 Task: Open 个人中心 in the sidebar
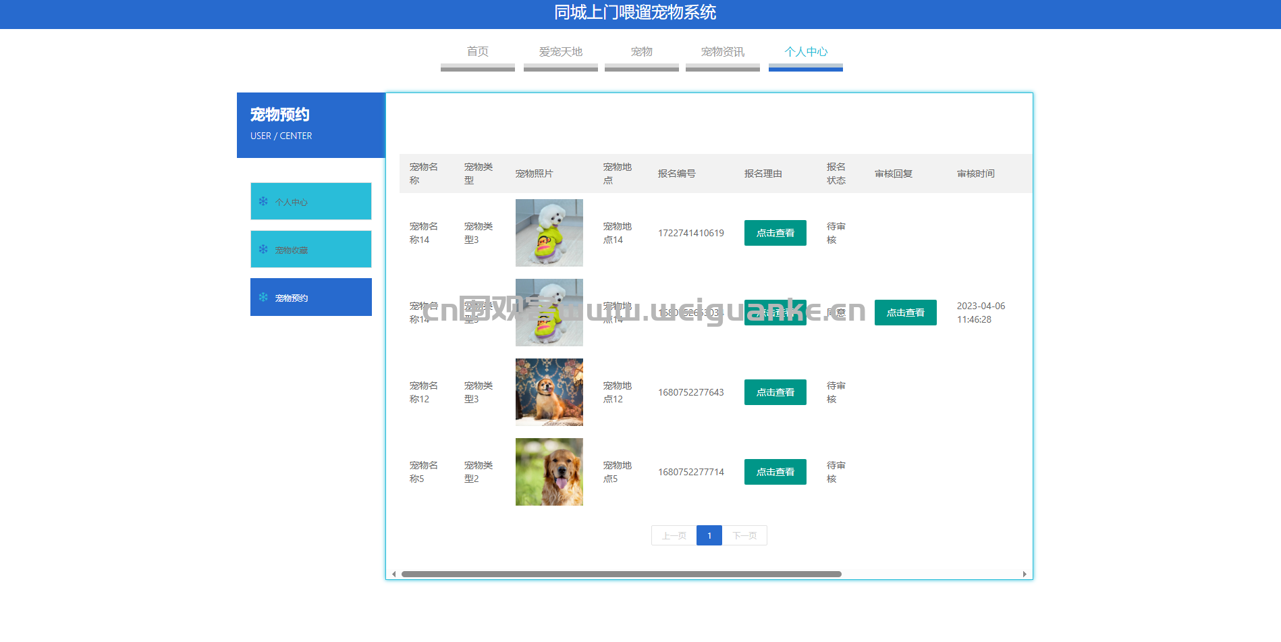point(311,201)
